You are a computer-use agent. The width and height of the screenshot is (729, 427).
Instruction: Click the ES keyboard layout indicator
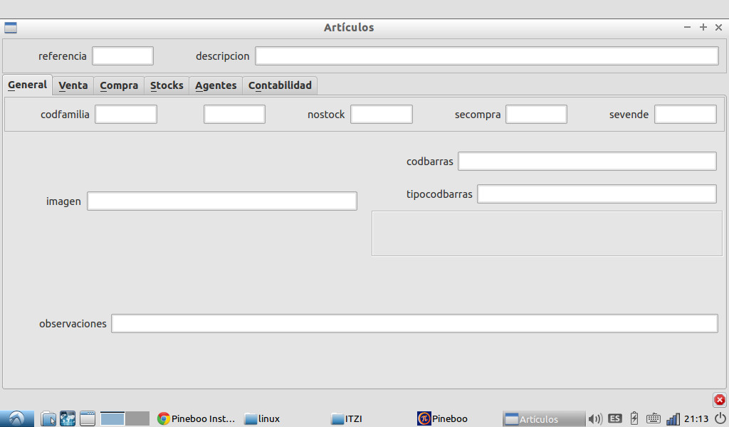[614, 418]
